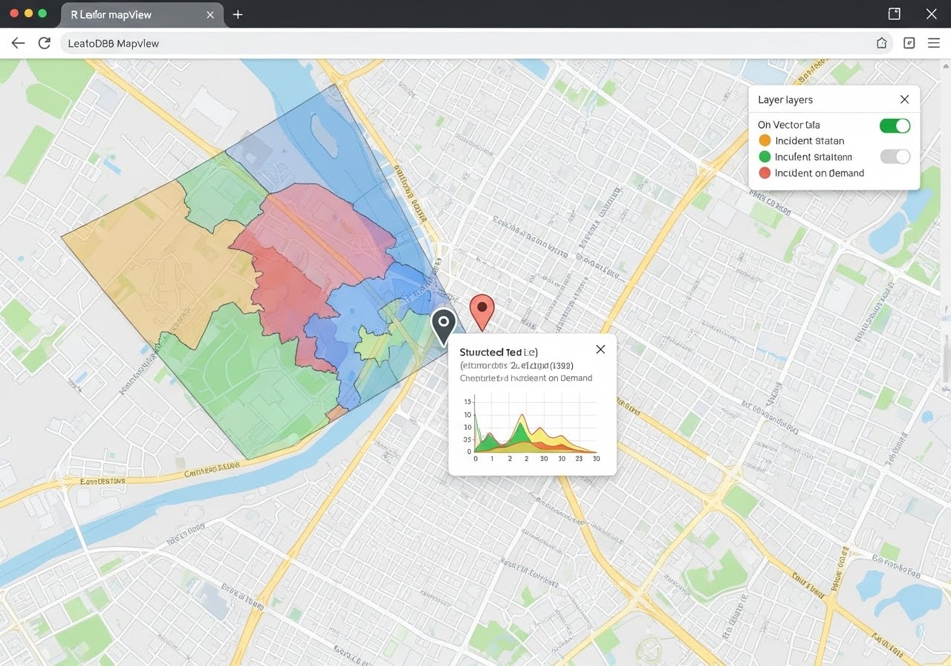Click the square edit icon beside hamburger menu

tap(909, 43)
